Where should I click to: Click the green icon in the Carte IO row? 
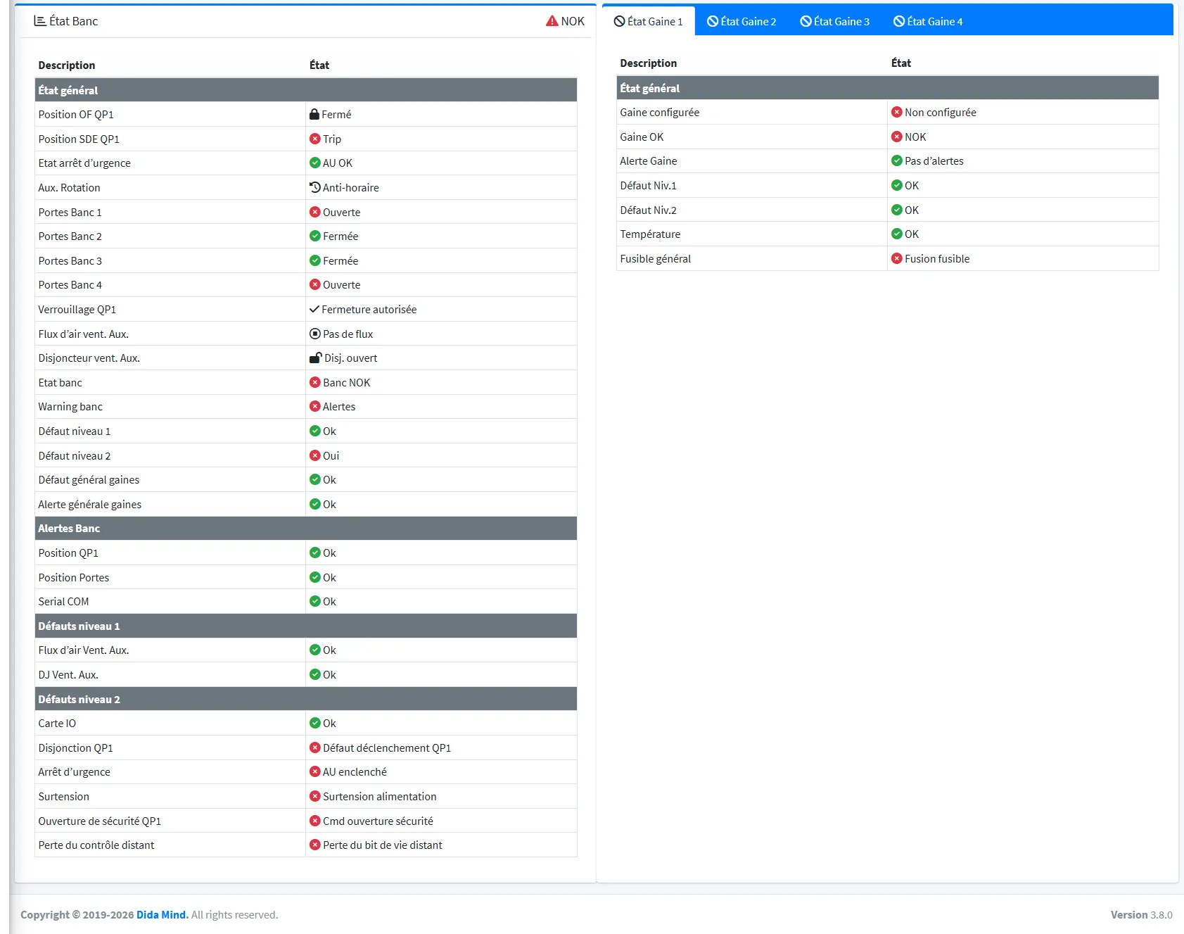click(x=315, y=723)
